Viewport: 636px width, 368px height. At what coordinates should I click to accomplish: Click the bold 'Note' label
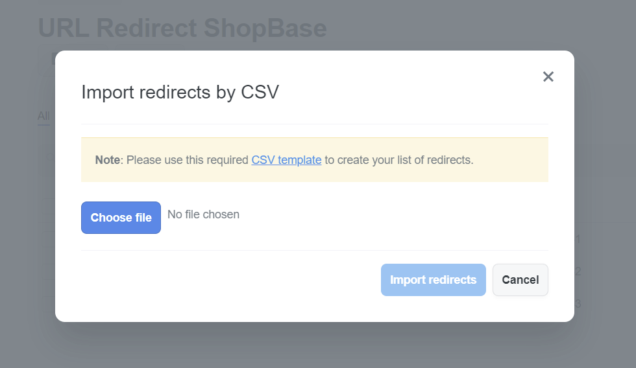point(108,160)
